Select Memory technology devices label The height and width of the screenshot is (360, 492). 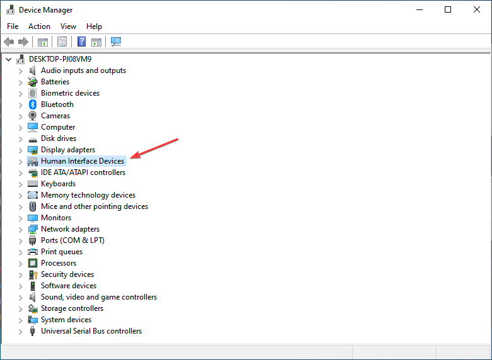click(x=88, y=195)
